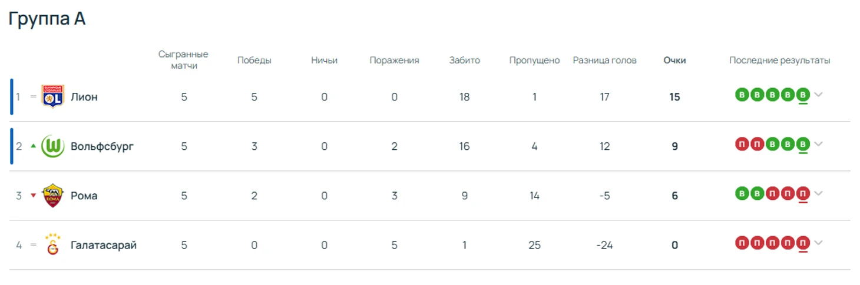Sort by the Очки column header
The width and height of the screenshot is (860, 285).
[x=674, y=61]
